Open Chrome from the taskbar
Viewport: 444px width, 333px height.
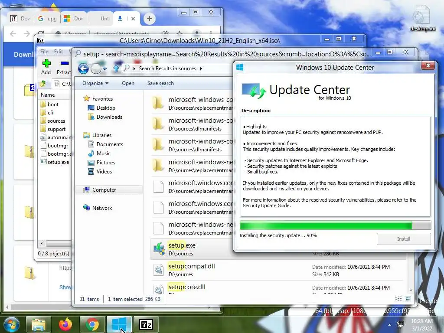[x=92, y=324]
